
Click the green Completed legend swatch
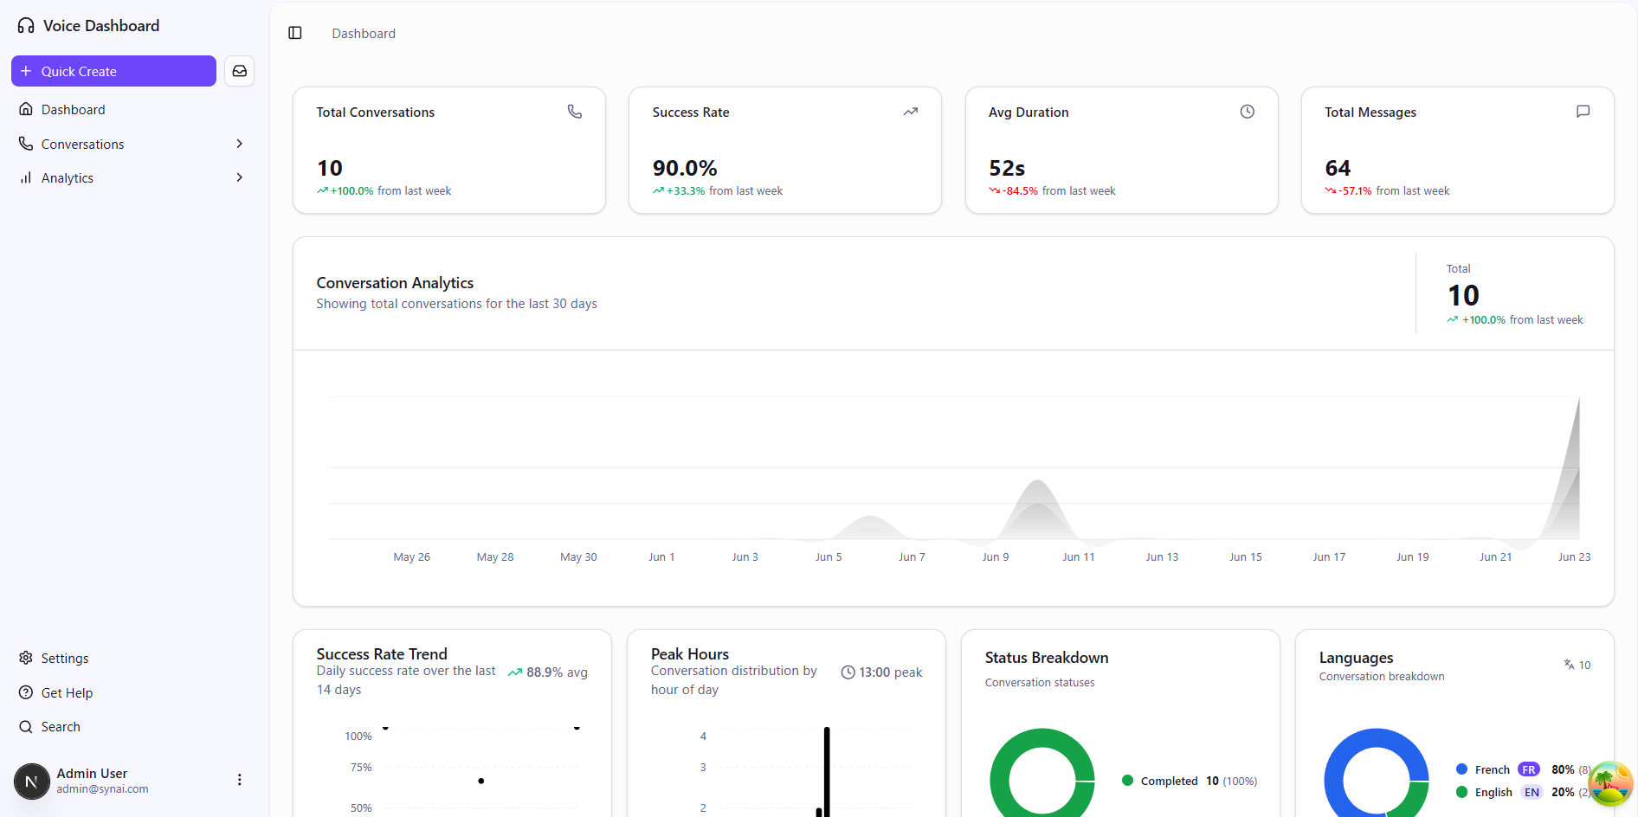[1127, 781]
